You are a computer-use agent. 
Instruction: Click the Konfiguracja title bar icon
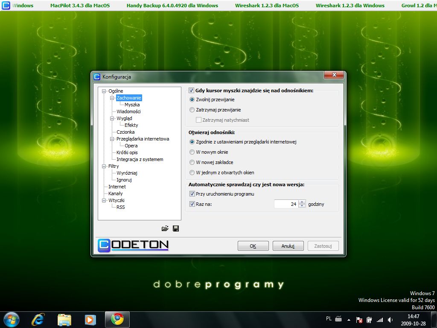point(97,77)
